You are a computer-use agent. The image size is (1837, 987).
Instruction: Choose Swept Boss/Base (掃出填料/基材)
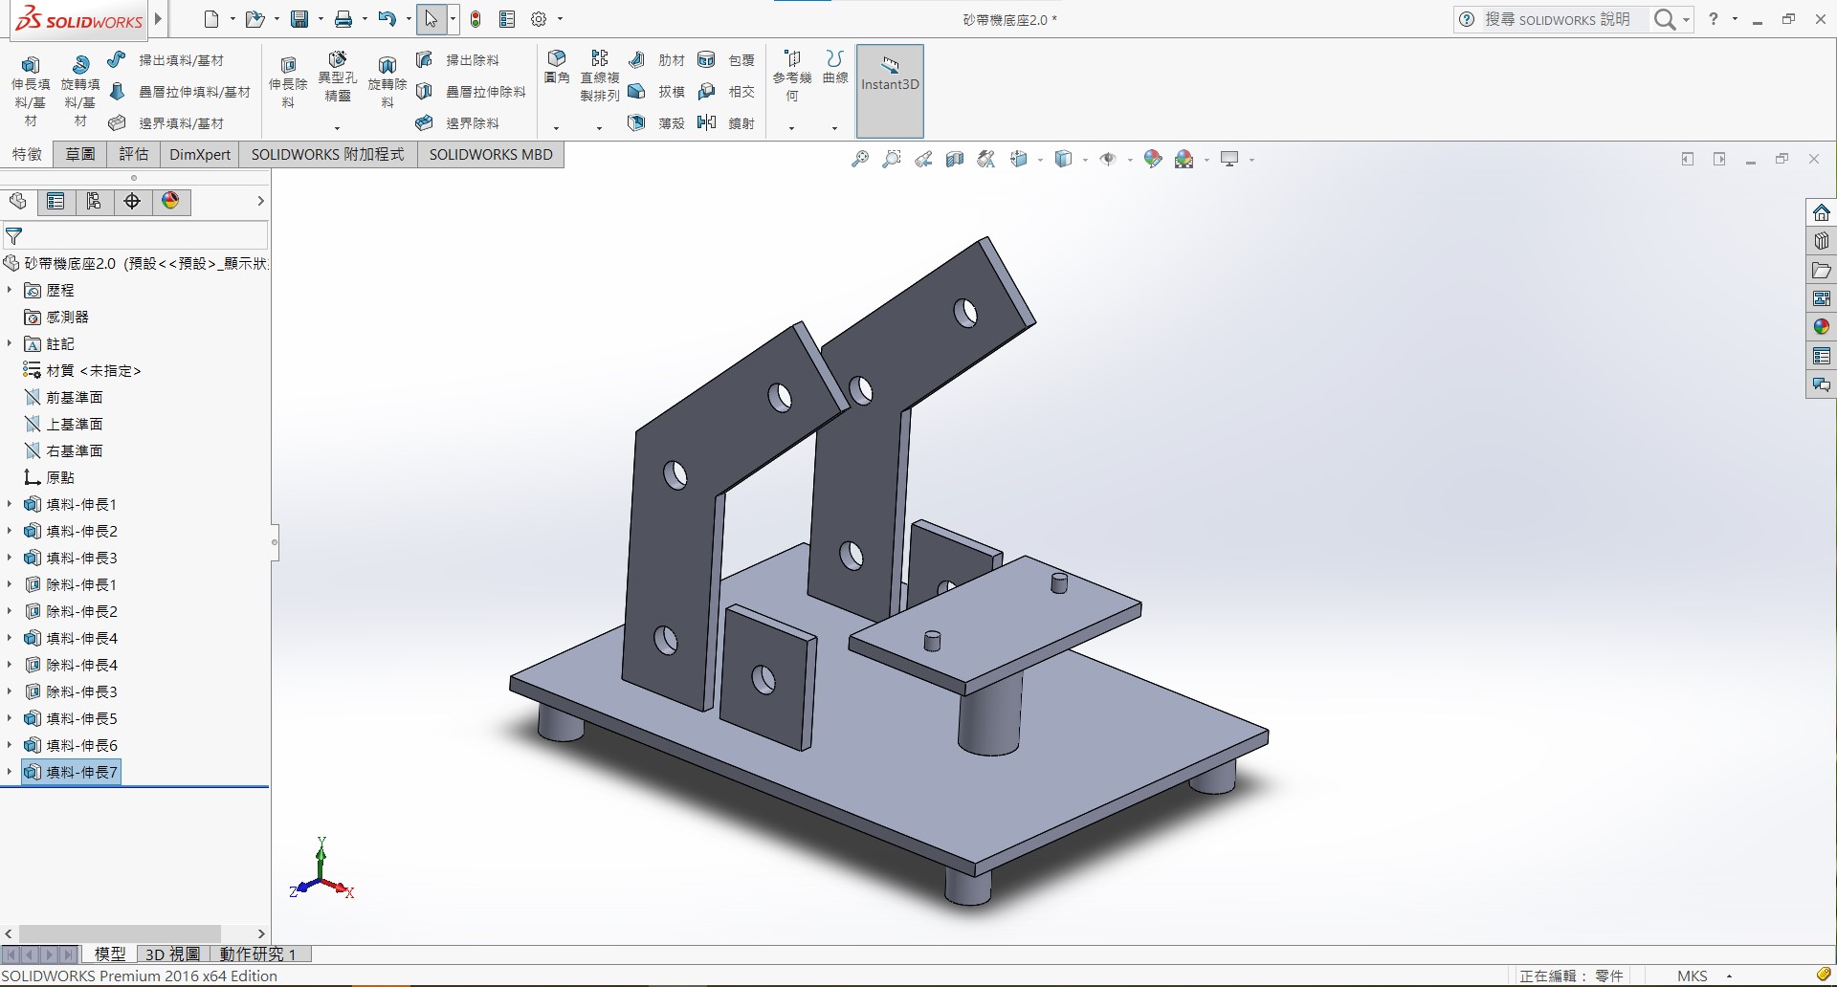coord(166,60)
